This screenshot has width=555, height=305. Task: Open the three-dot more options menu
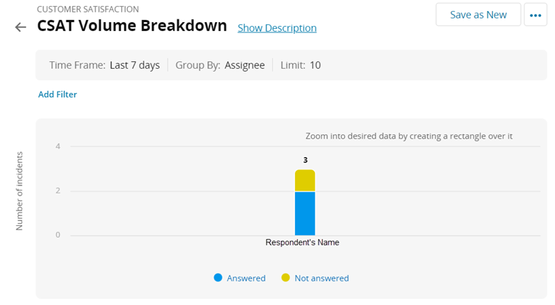tap(535, 15)
